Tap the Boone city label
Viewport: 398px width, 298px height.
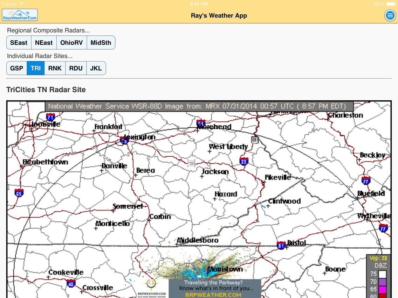coord(335,269)
